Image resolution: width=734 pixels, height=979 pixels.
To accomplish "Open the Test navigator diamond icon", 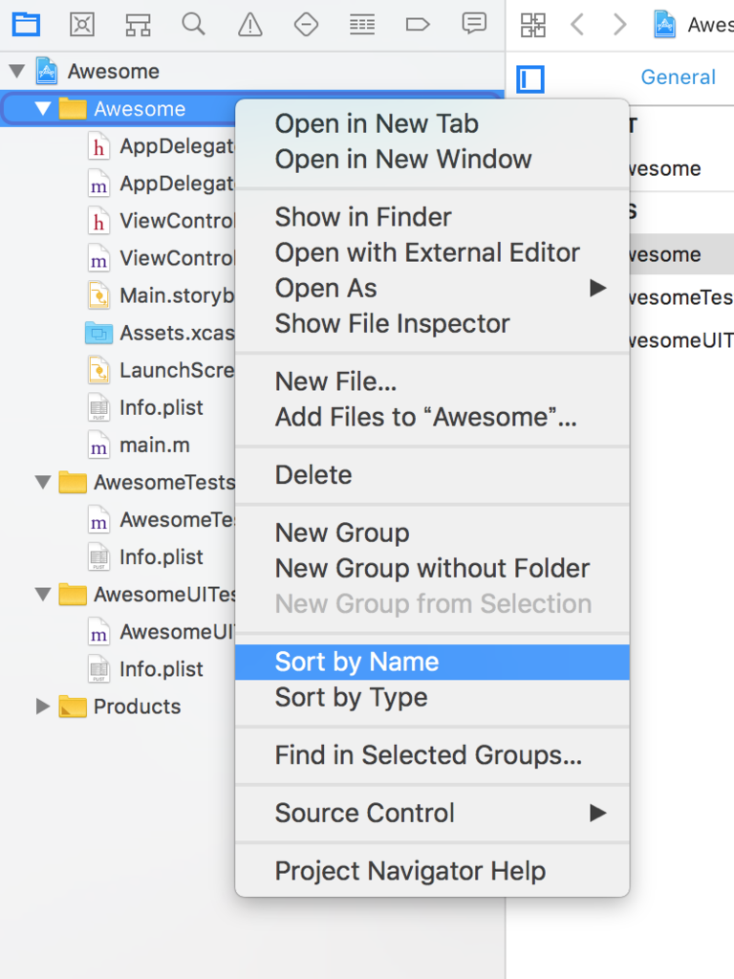I will (x=306, y=24).
